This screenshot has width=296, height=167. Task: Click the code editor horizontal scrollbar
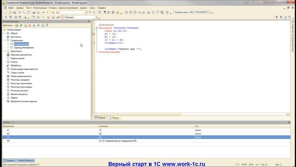point(139,114)
